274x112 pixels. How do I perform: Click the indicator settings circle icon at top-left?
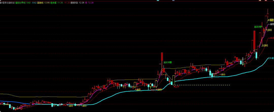point(1,3)
